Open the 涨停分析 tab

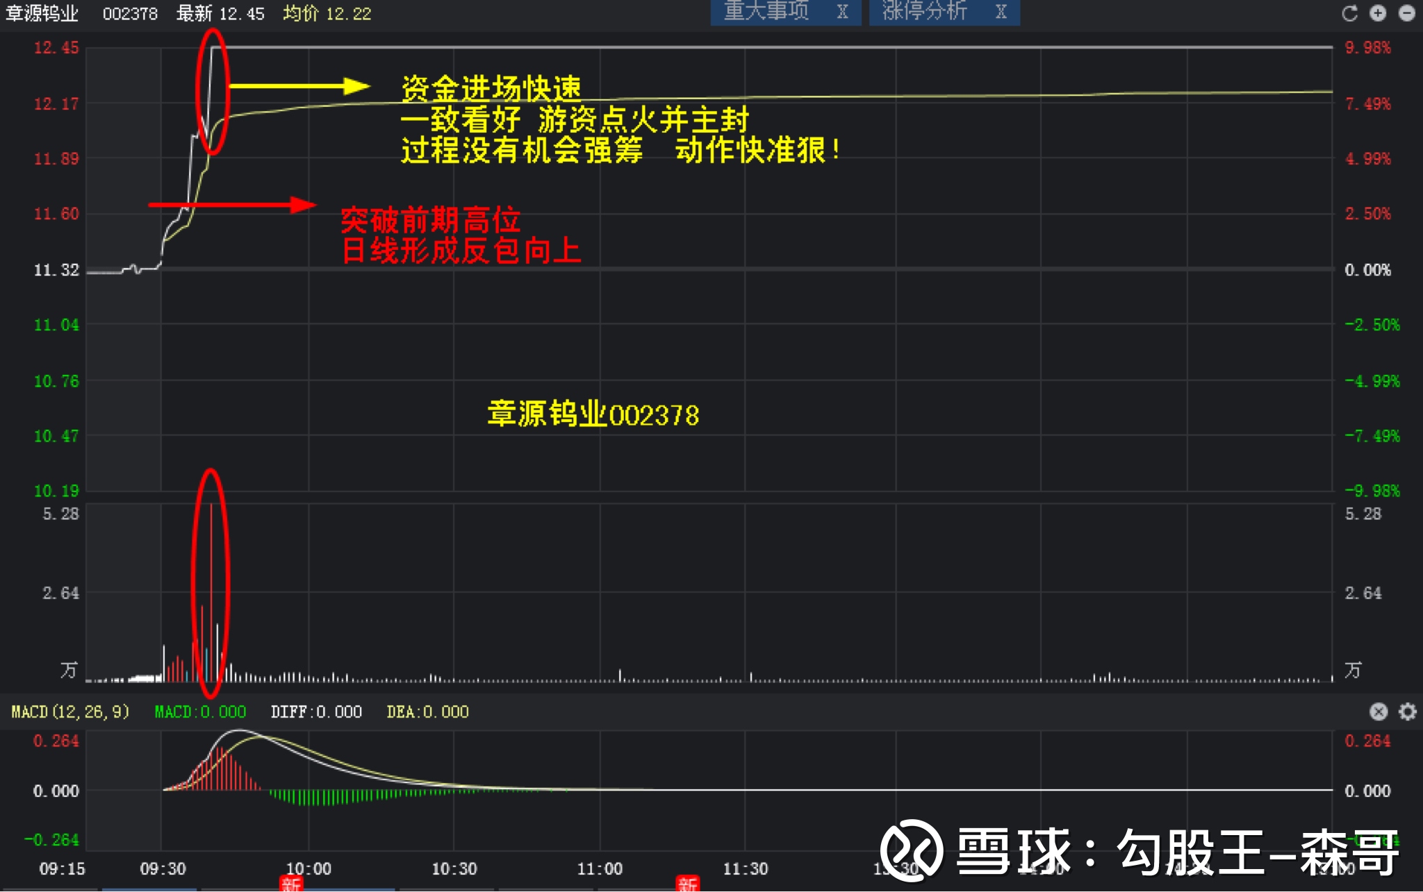tap(924, 12)
